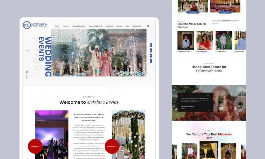Screen dimensions: 265x159
Task: Open the Instagram social icon beside hero
Action: 151,50
